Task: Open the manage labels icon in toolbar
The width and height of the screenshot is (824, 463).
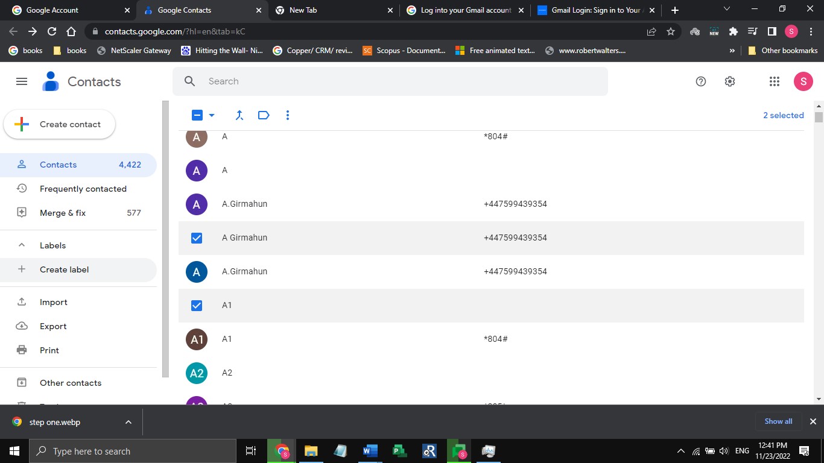Action: click(x=264, y=115)
